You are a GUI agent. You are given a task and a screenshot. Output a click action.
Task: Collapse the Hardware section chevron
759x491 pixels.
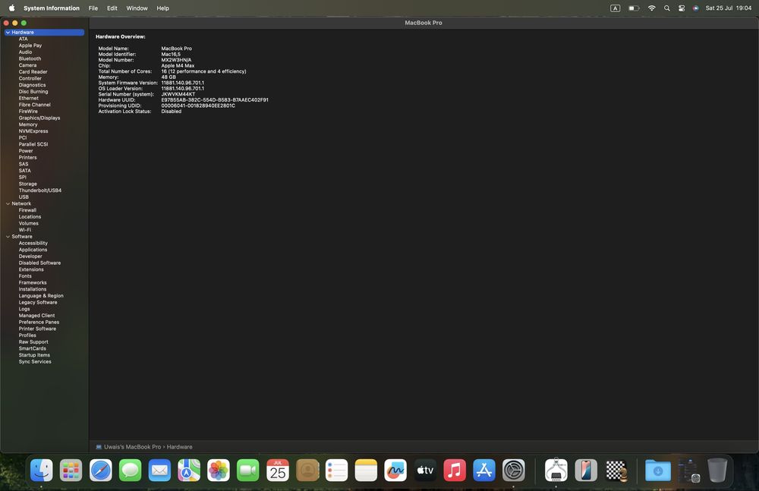point(8,33)
